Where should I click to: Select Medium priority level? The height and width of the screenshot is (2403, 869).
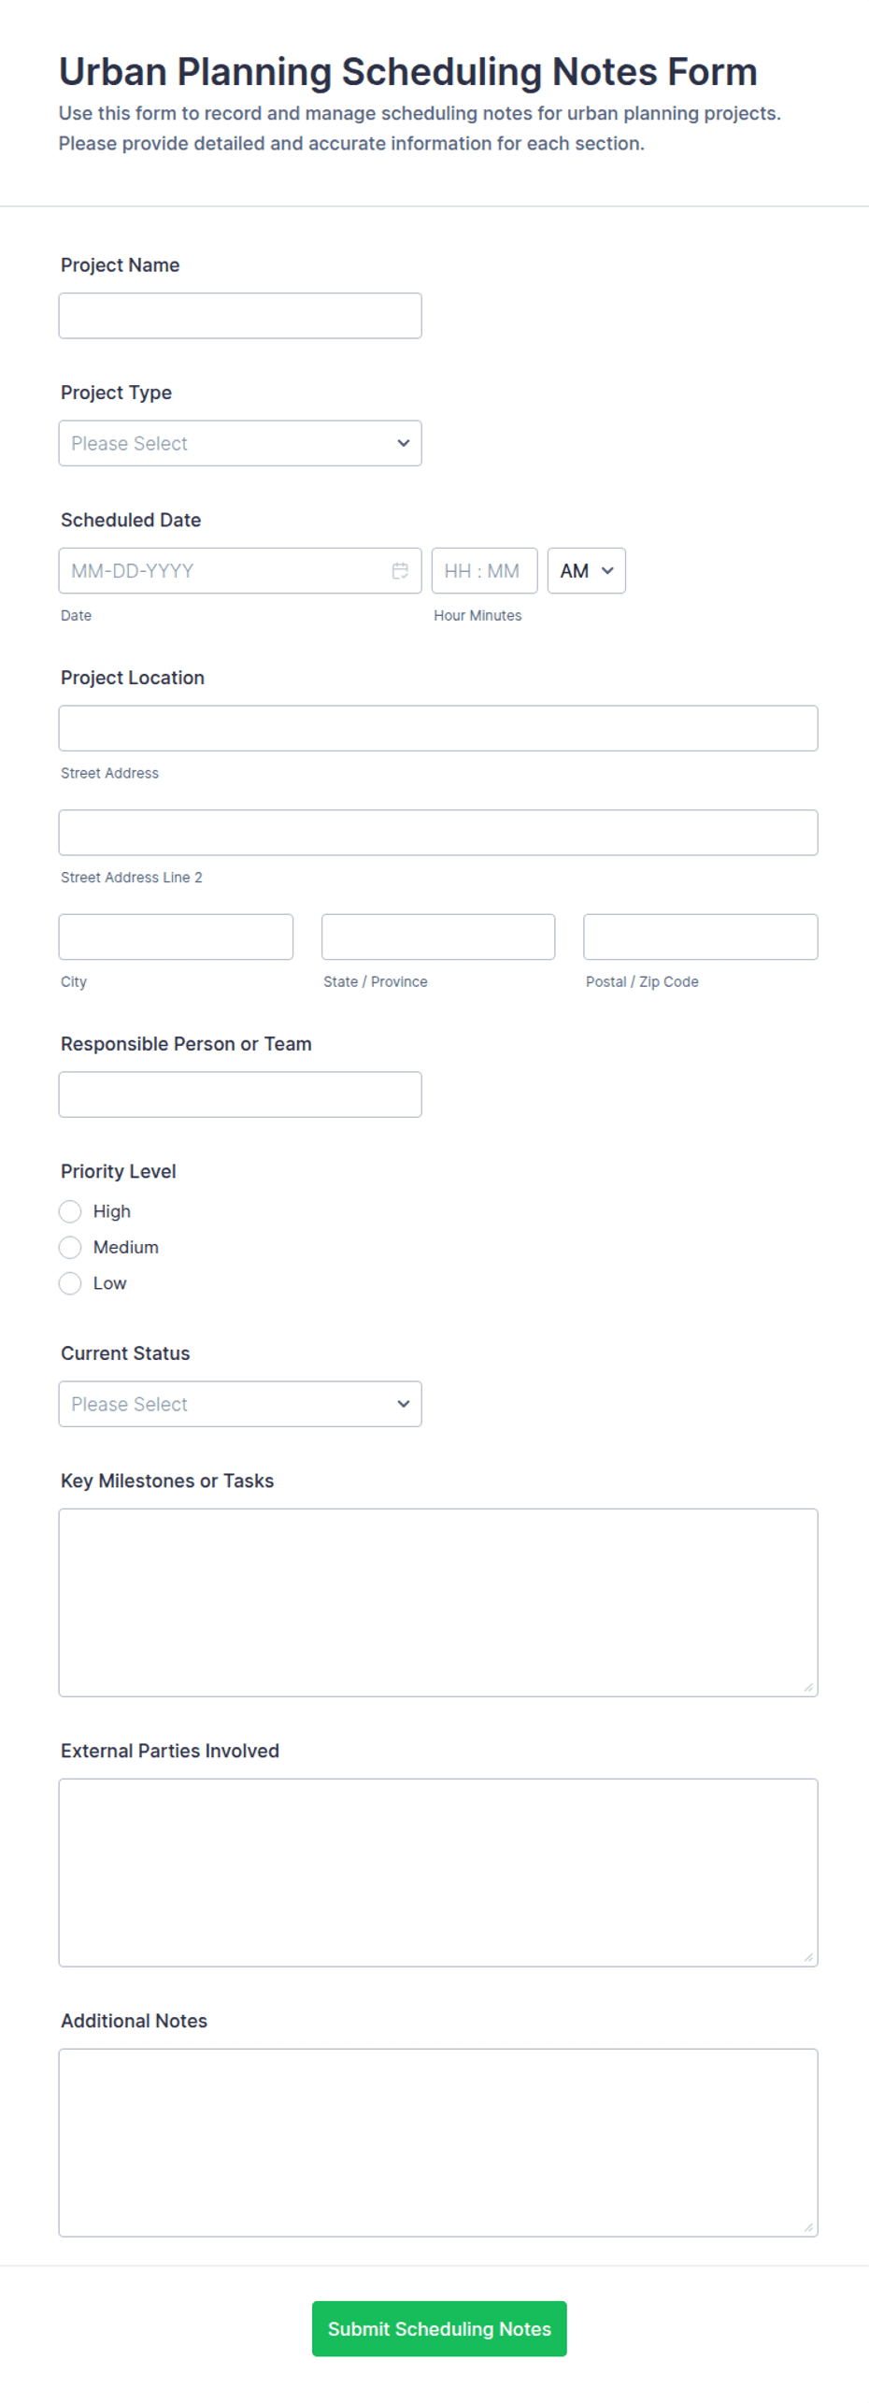[70, 1247]
